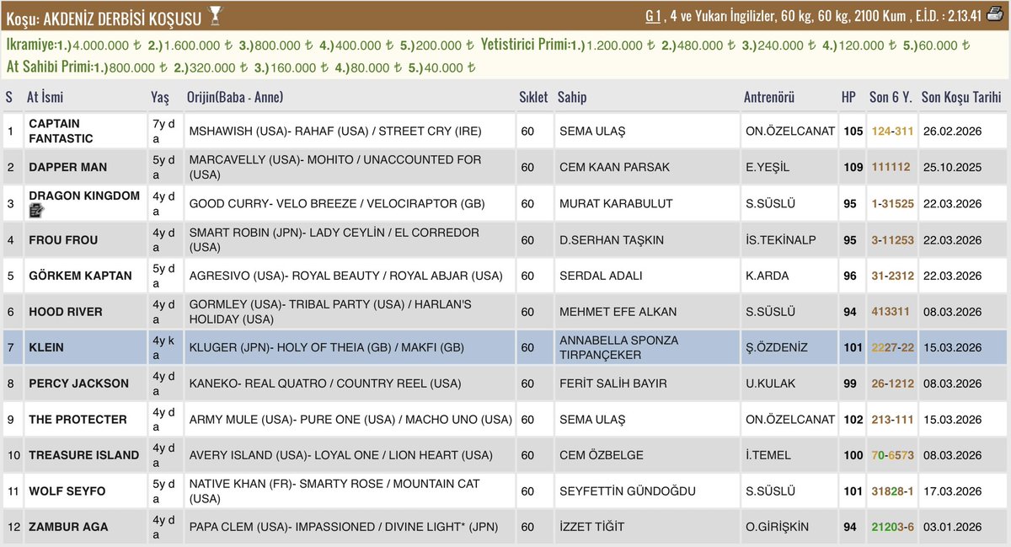This screenshot has height=547, width=1011.
Task: Click the Sıklet column header
Action: click(533, 97)
